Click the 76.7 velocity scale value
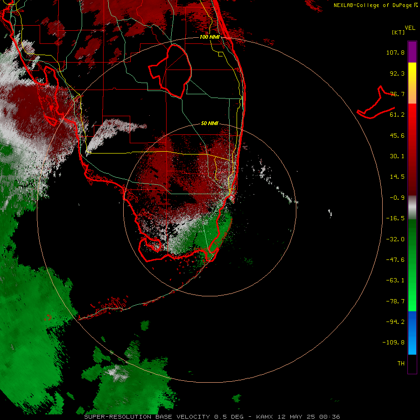 [x=397, y=94]
